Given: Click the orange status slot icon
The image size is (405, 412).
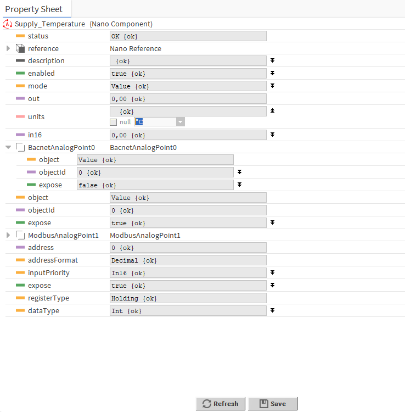Looking at the screenshot, I should coord(20,36).
